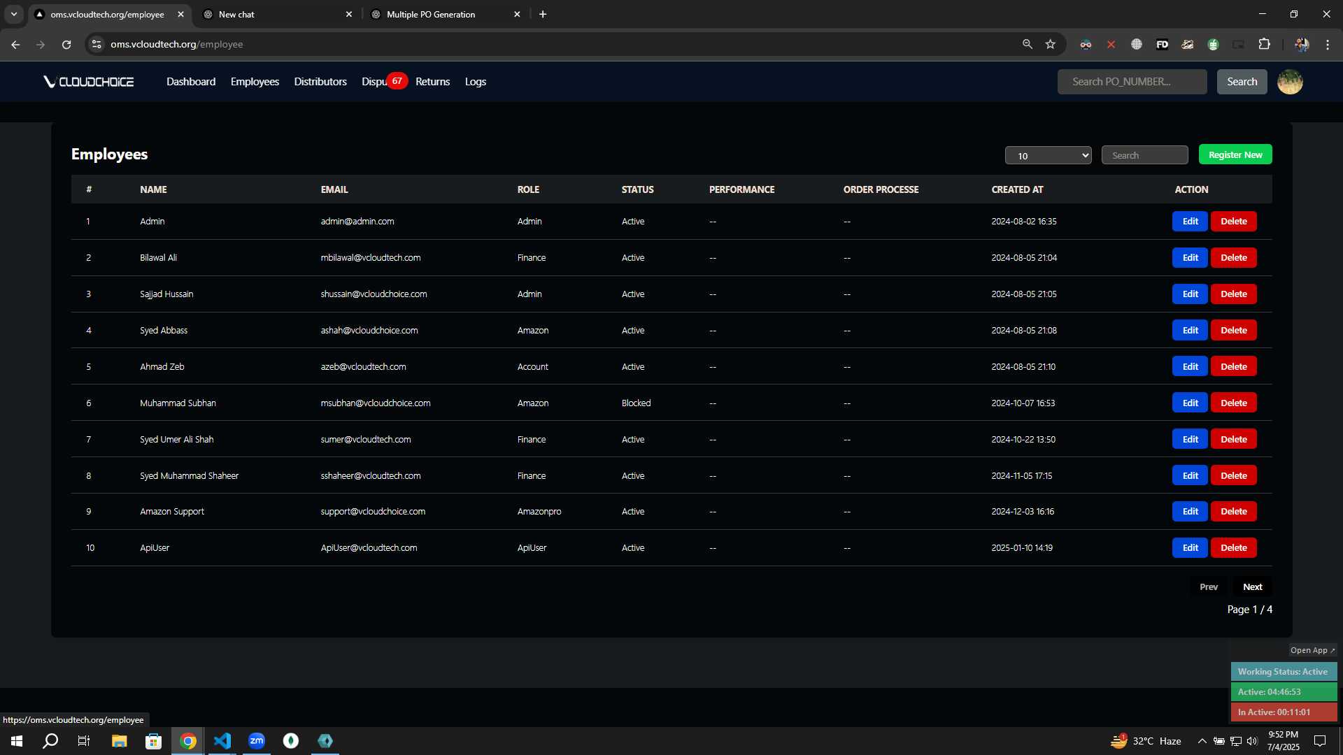
Task: Open Chrome's three-dot menu
Action: pyautogui.click(x=1327, y=44)
